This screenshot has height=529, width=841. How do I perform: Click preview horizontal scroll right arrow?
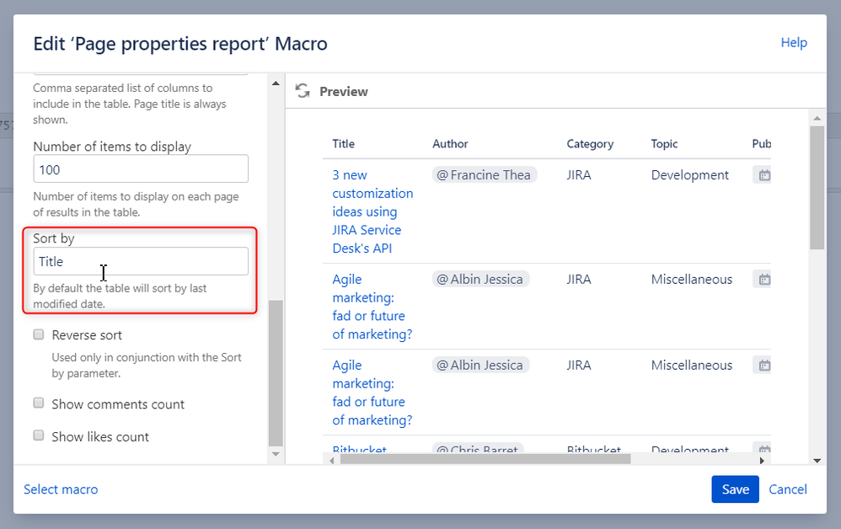(762, 460)
